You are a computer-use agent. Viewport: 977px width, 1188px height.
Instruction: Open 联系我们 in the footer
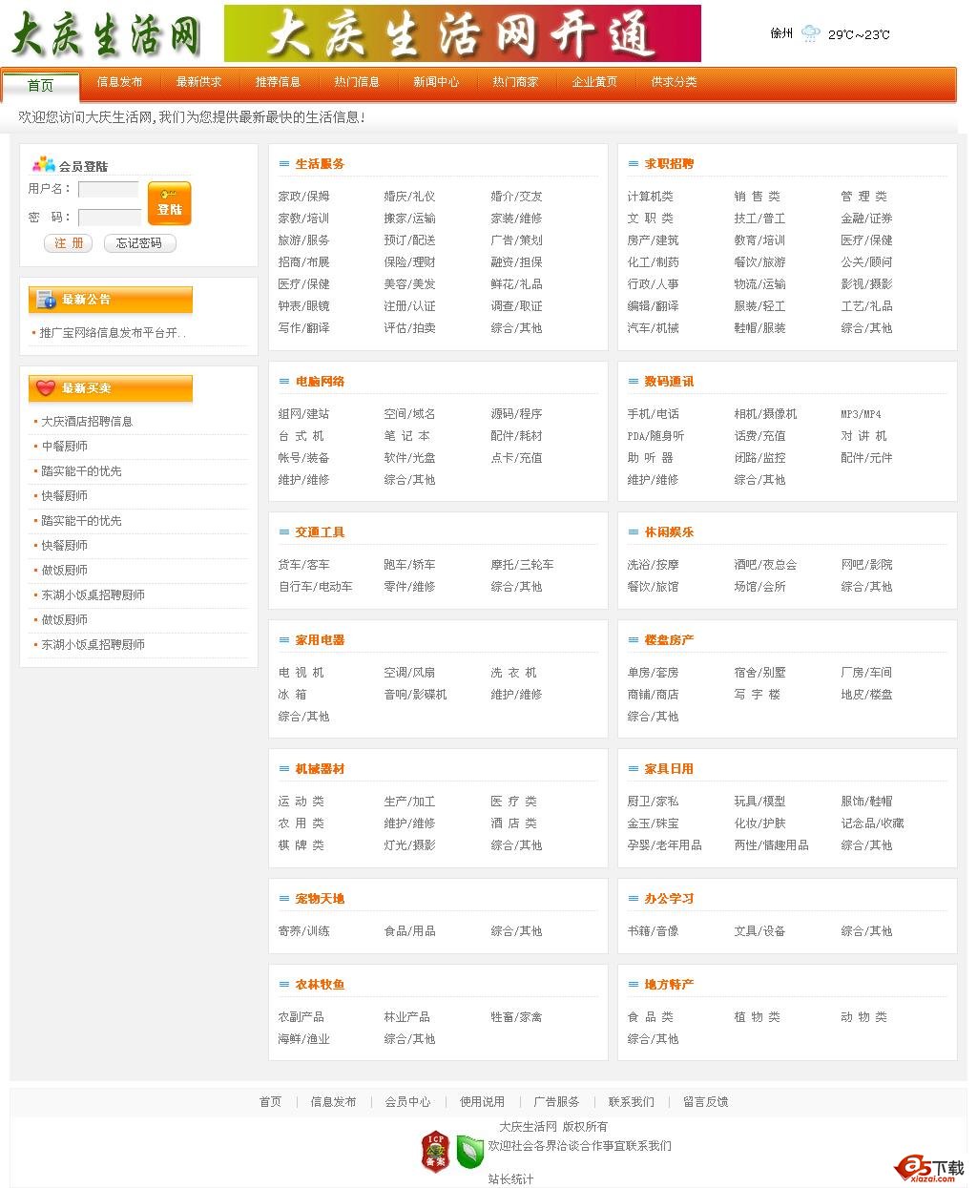tap(632, 1101)
